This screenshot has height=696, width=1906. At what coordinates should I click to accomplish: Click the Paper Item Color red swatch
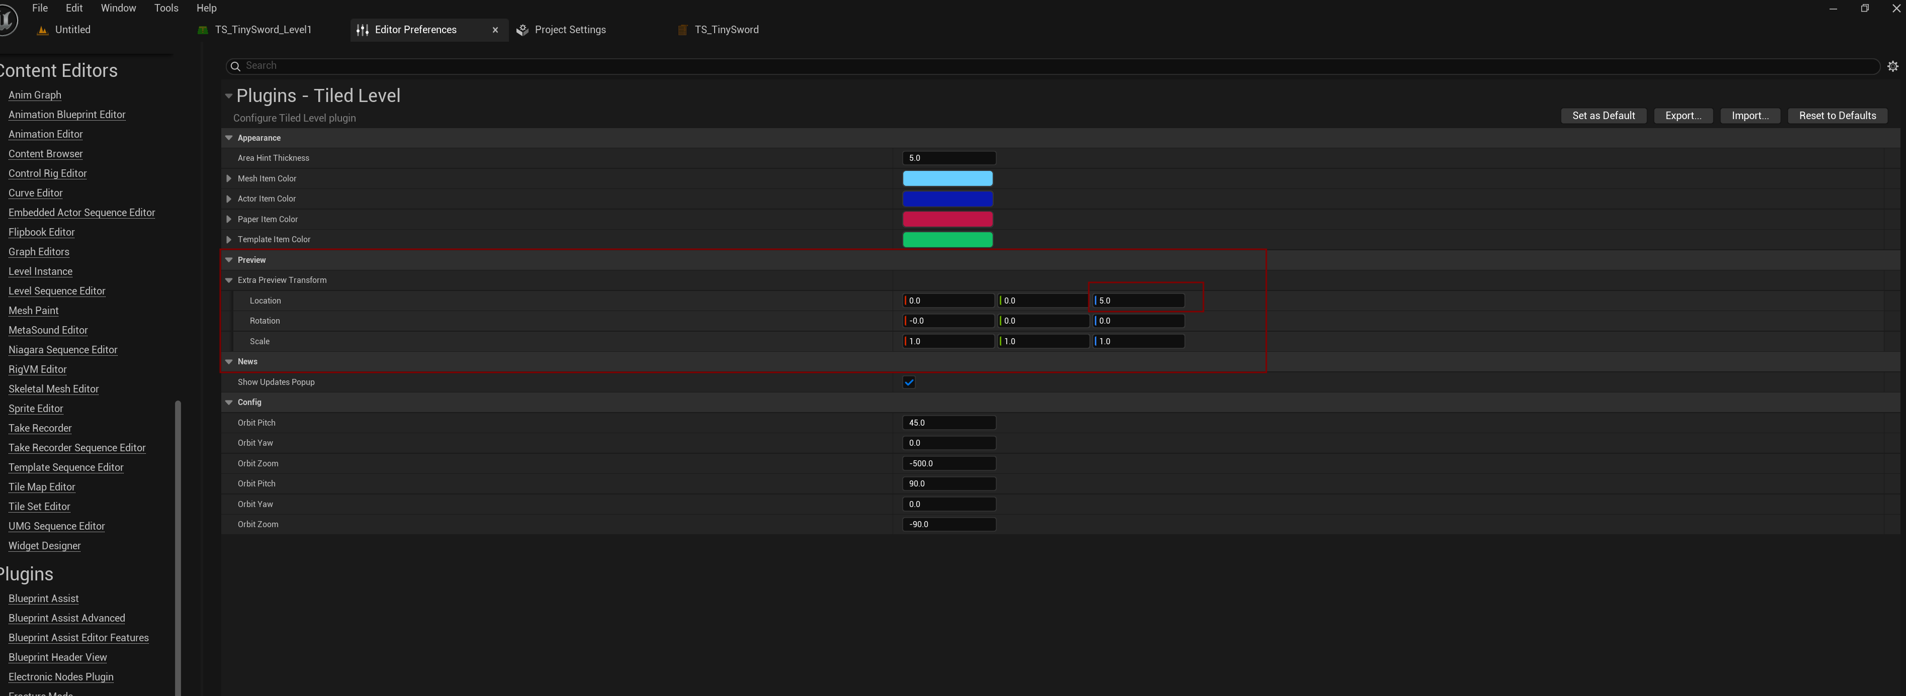(947, 220)
